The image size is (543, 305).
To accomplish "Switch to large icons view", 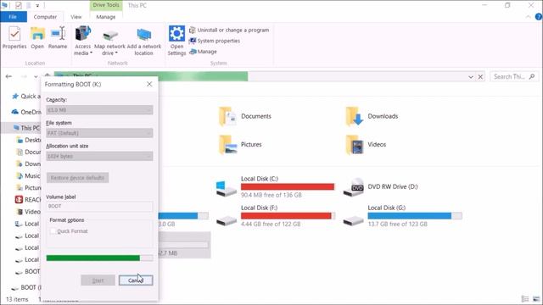I will coord(536,299).
